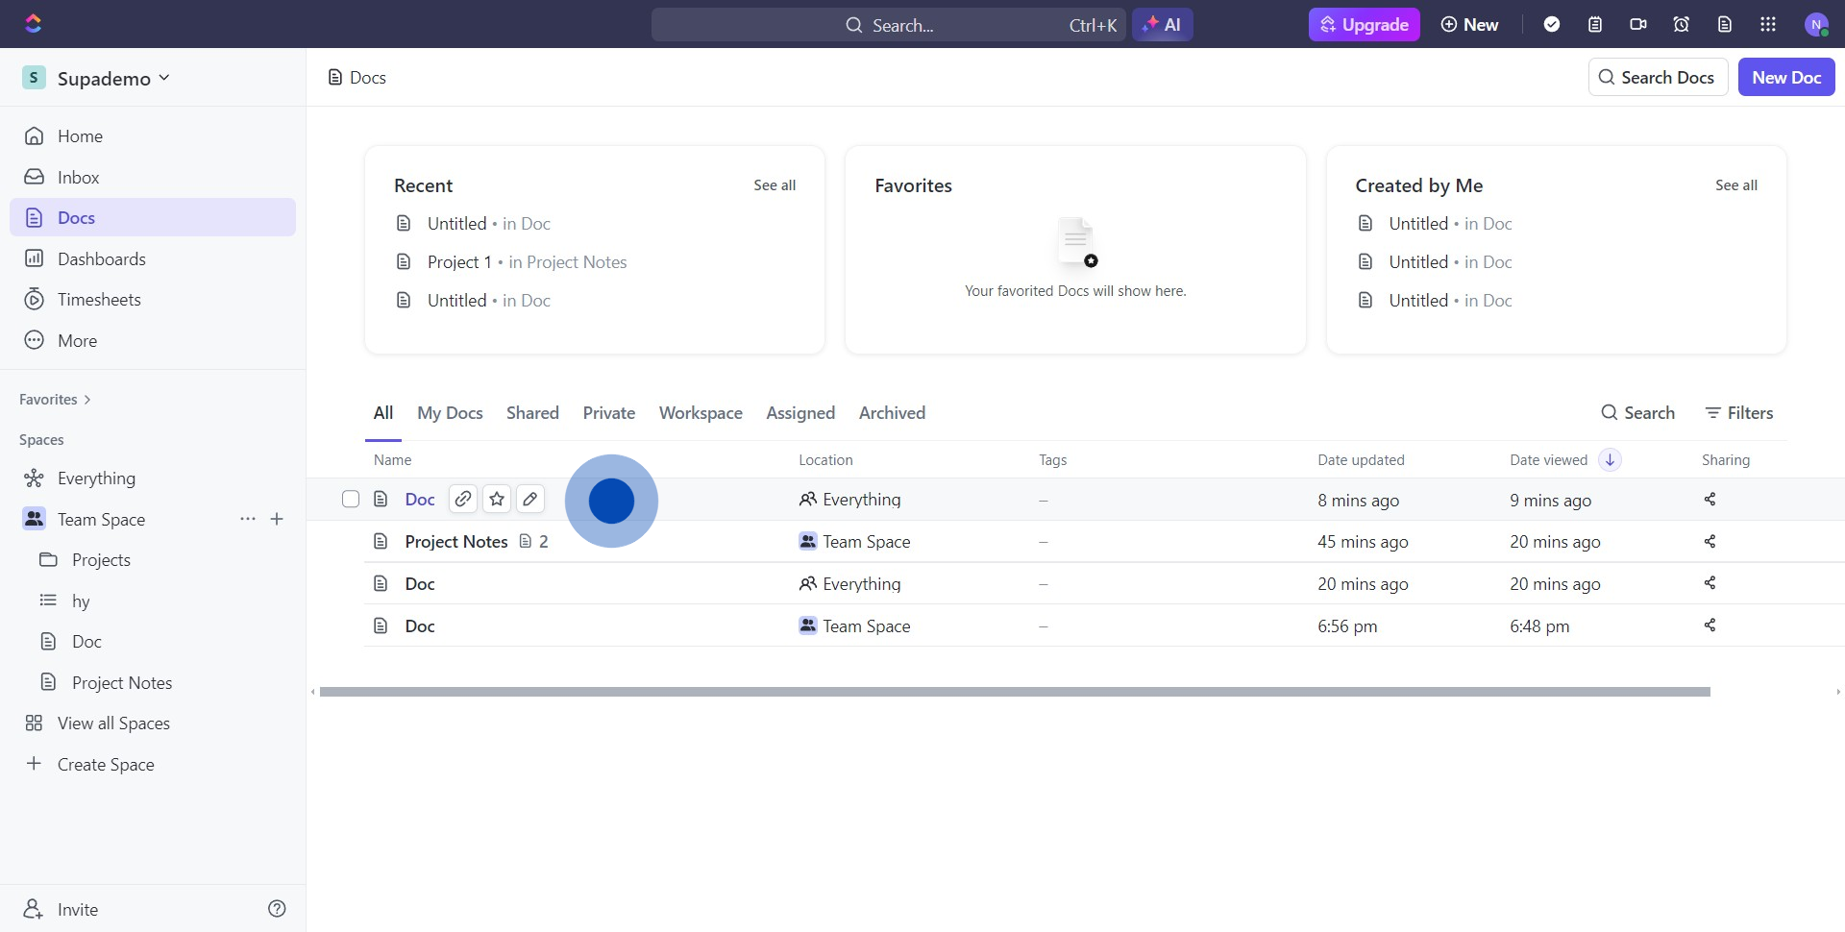This screenshot has height=932, width=1845.
Task: Add item with Team Space plus icon
Action: (x=277, y=519)
